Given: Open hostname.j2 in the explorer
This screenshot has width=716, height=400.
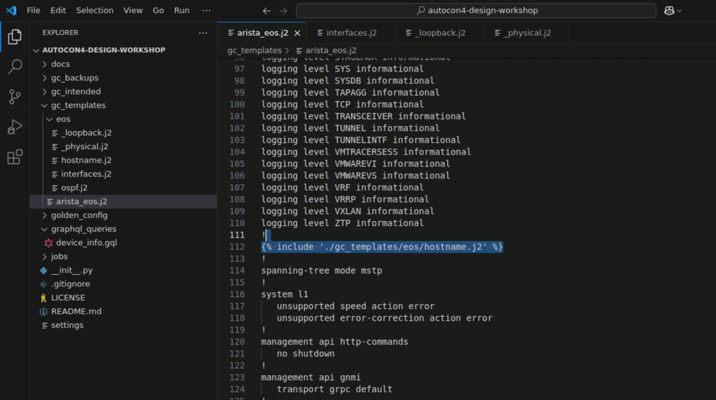Looking at the screenshot, I should click(x=123, y=160).
